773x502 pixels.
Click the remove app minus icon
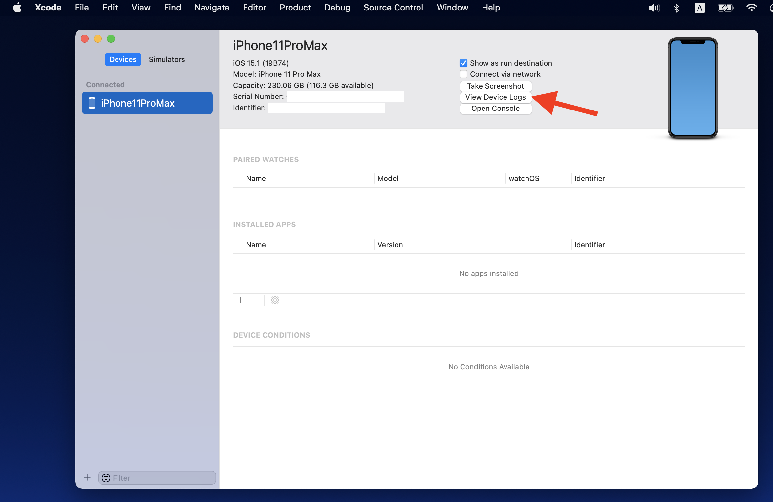tap(256, 300)
